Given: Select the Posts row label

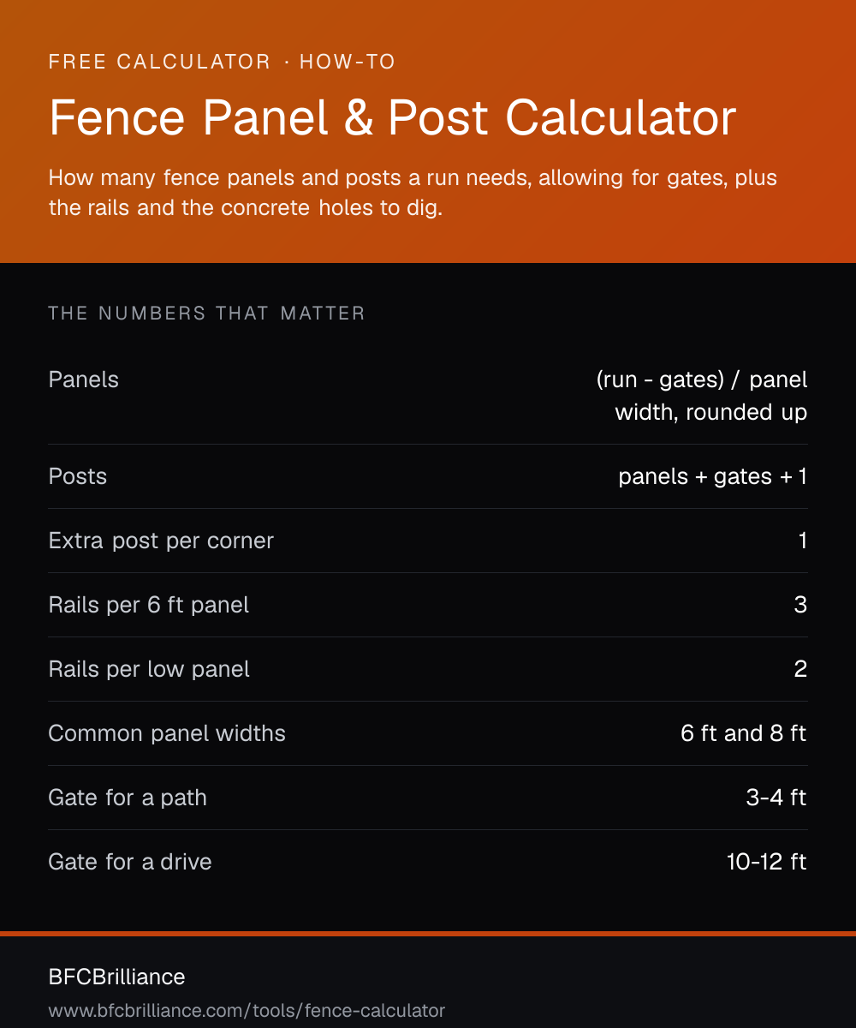Looking at the screenshot, I should [x=78, y=476].
